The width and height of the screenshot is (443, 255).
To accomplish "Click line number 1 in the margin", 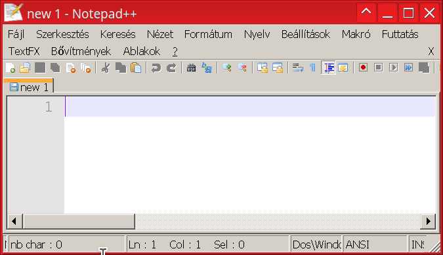I will [x=49, y=107].
